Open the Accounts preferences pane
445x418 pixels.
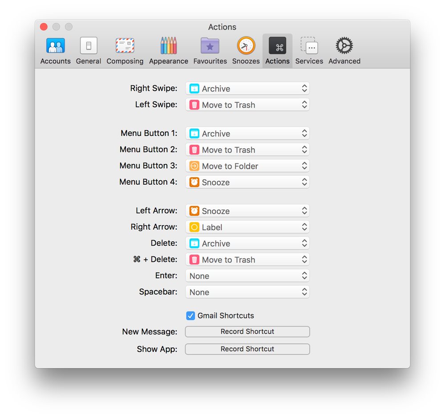55,51
